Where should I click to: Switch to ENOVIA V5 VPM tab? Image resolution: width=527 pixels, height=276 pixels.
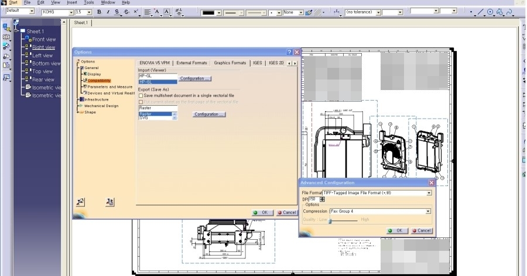tap(155, 63)
